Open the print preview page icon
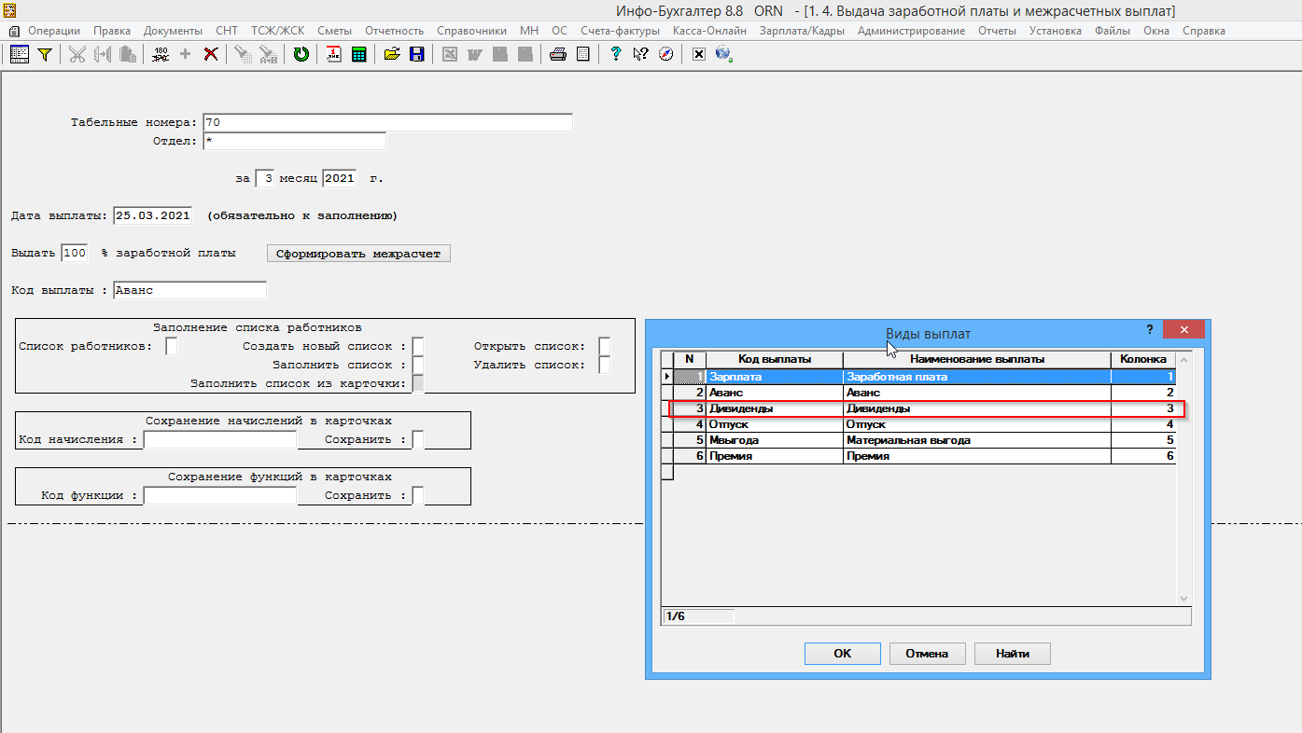 click(583, 54)
